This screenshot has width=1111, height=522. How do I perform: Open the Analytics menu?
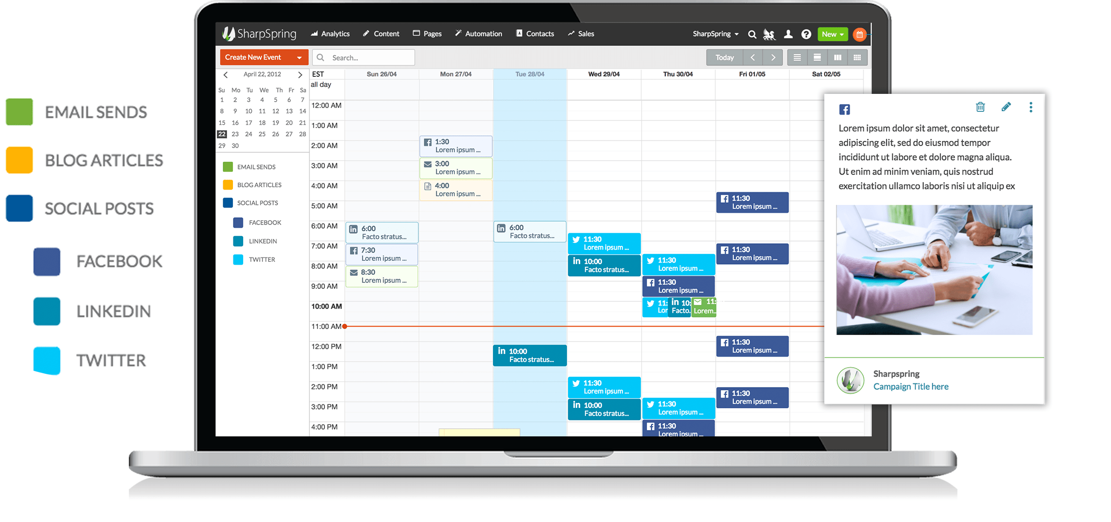330,34
